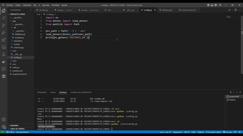Open Remote Explorer view in activity bar

(x=3, y=47)
